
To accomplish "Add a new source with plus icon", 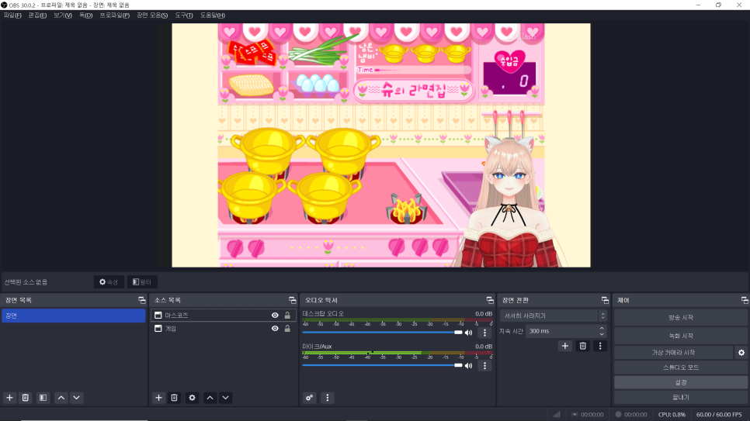I will pyautogui.click(x=159, y=398).
